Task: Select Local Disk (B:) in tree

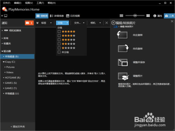Action: pyautogui.click(x=17, y=57)
